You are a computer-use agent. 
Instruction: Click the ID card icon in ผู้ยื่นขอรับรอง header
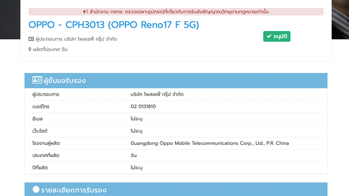(37, 80)
